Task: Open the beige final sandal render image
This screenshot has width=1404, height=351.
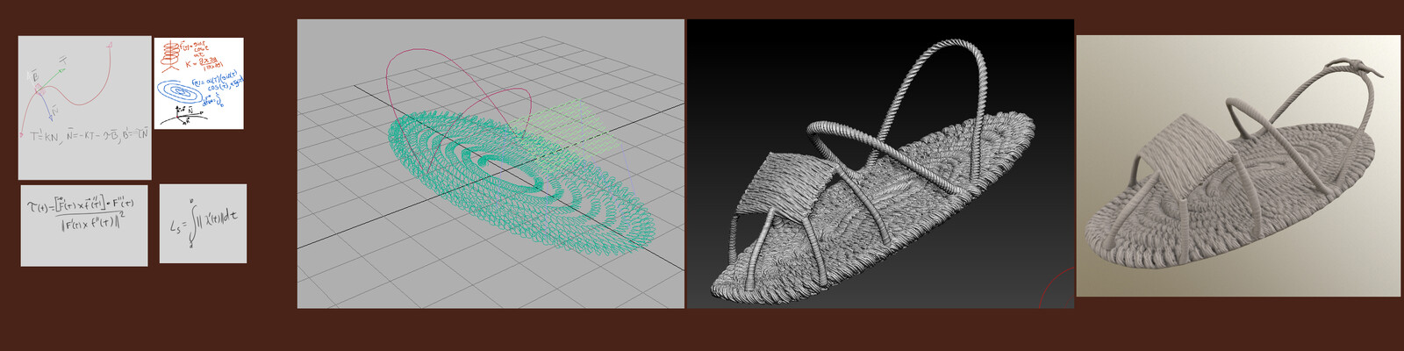Action: click(x=1238, y=166)
